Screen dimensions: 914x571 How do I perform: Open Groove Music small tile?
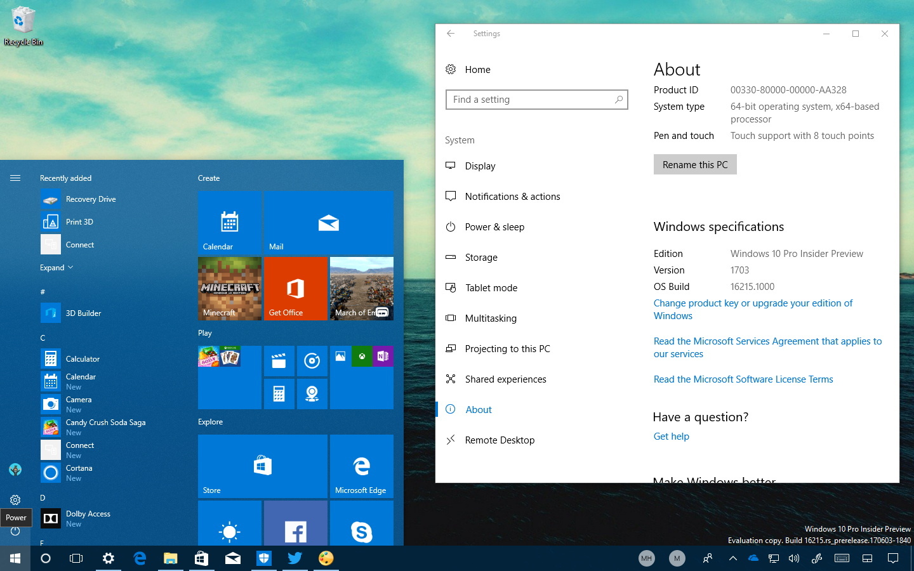(x=312, y=361)
